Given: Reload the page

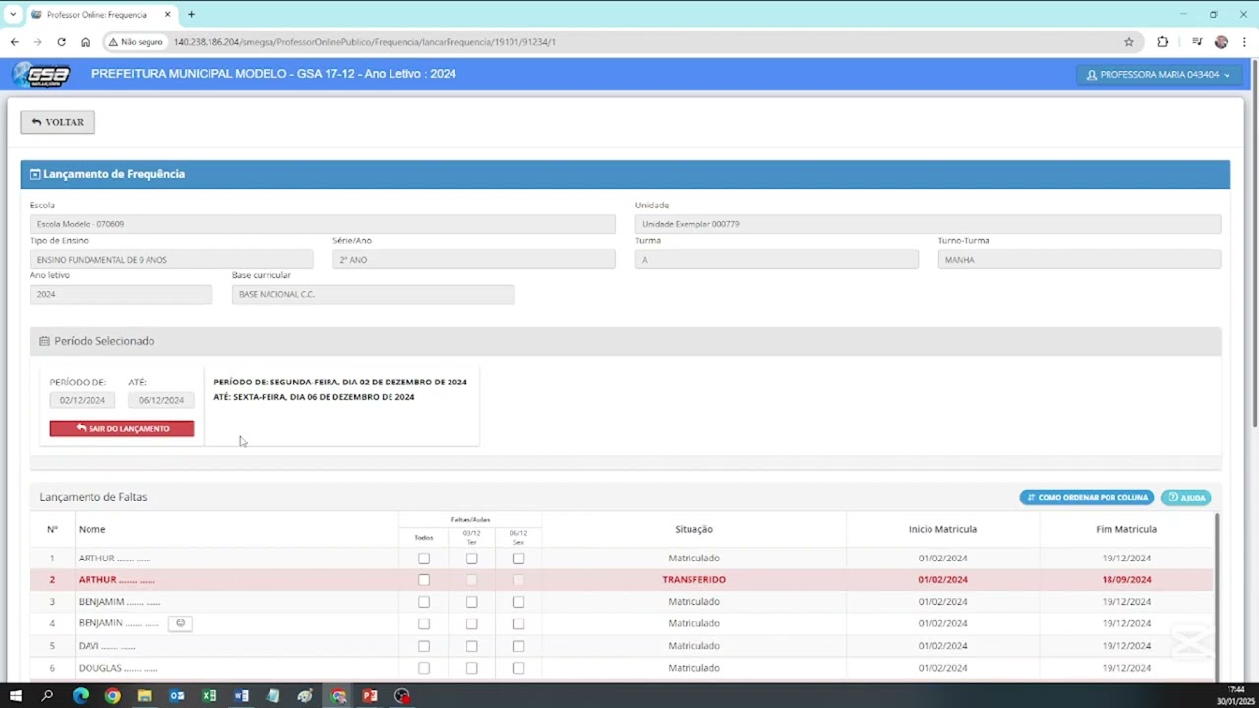Looking at the screenshot, I should tap(61, 42).
